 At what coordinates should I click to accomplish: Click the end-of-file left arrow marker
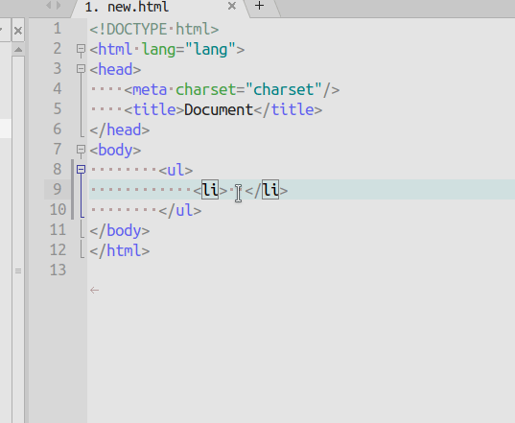point(95,290)
